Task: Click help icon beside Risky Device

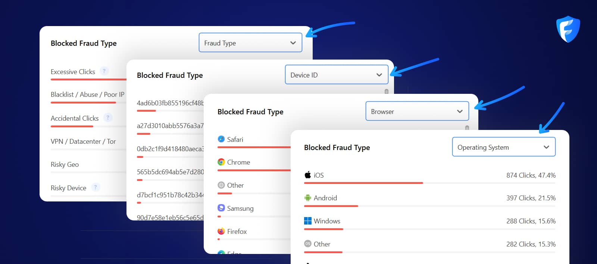Action: pyautogui.click(x=96, y=187)
